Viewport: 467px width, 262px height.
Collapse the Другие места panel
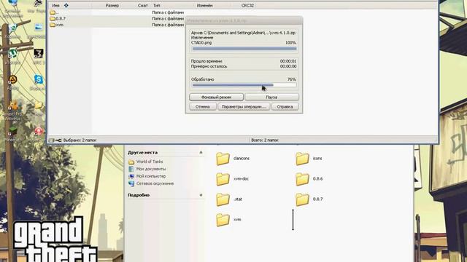coord(201,152)
